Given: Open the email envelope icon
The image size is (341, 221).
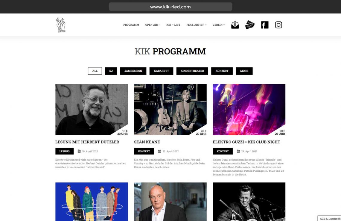Looking at the screenshot, I should pos(235,25).
